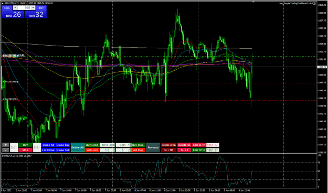Click the 0.01 lot field left of BUY
Viewport: 328px width, 193px height.
[14, 147]
